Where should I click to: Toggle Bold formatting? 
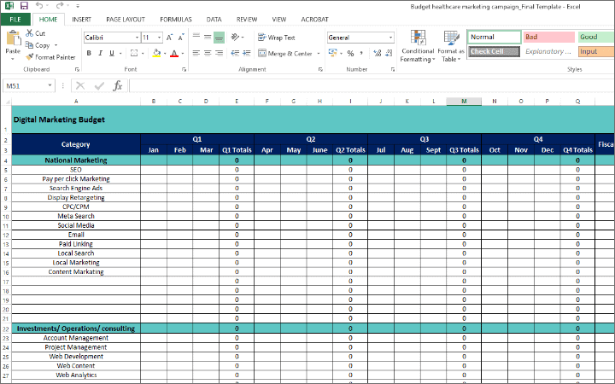point(89,53)
